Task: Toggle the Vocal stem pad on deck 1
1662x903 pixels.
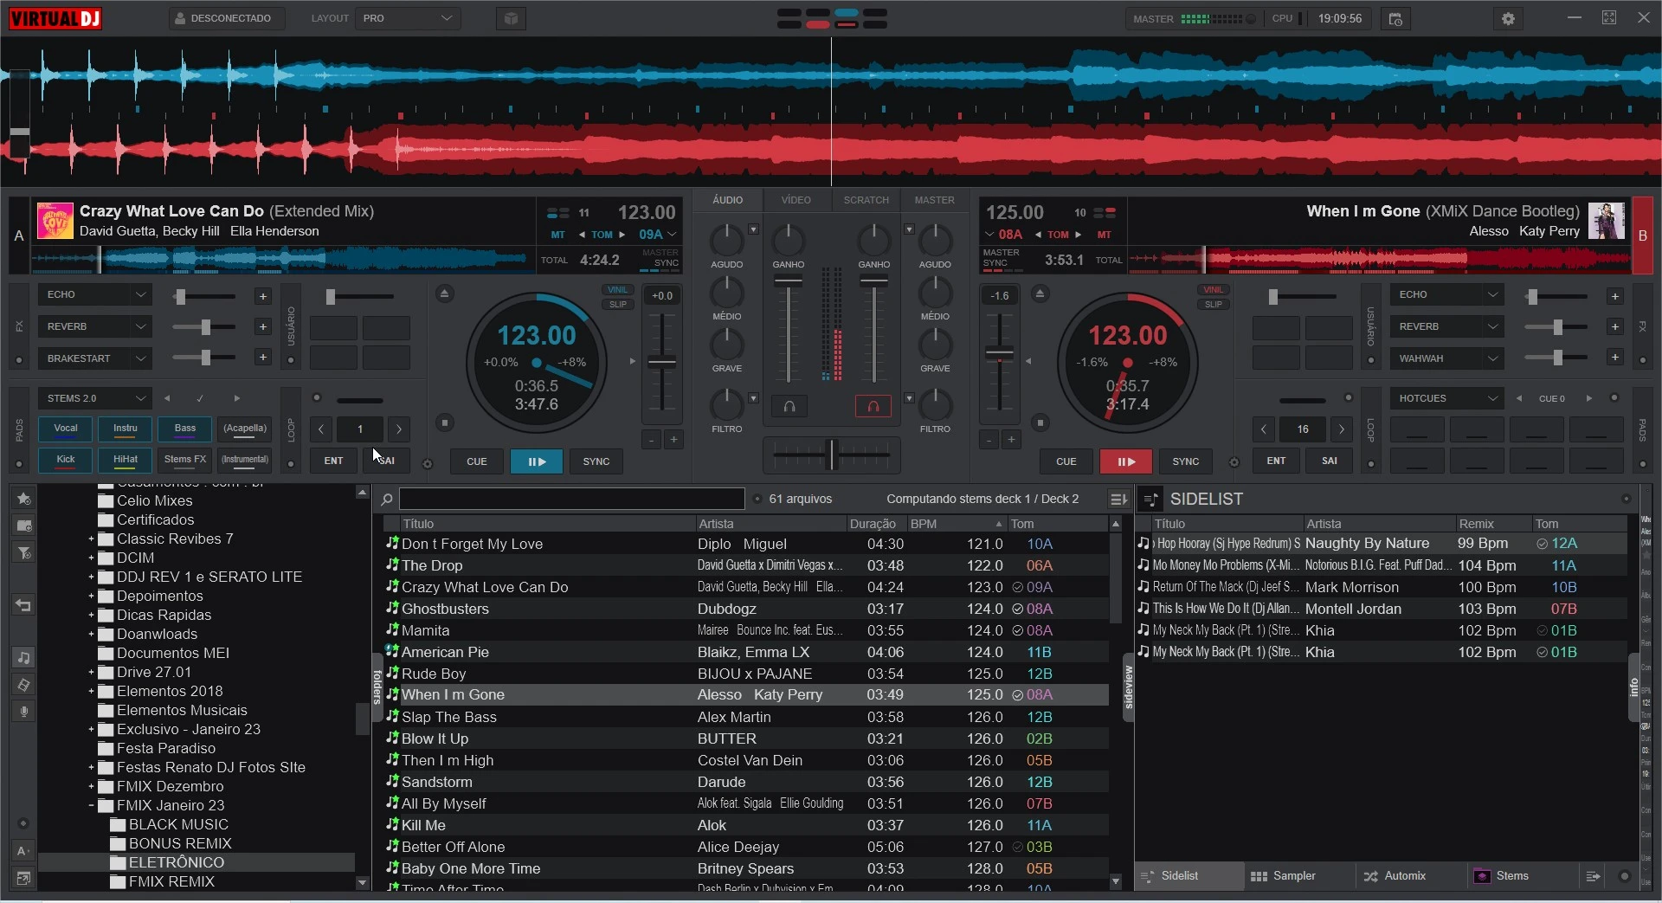Action: pos(64,428)
